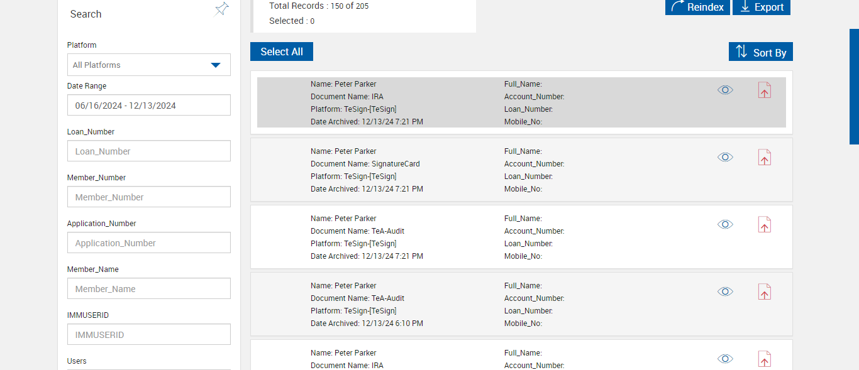This screenshot has width=859, height=370.
Task: Click document upload icon on SignatureCard row
Action: [x=764, y=158]
